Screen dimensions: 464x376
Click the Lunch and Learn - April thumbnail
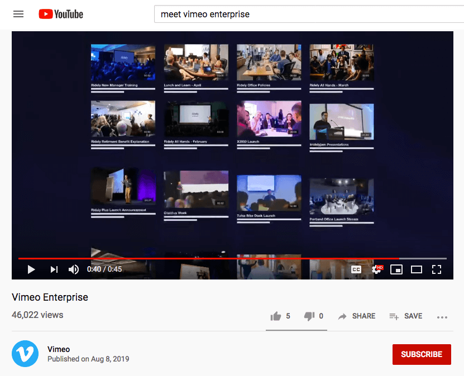click(196, 62)
